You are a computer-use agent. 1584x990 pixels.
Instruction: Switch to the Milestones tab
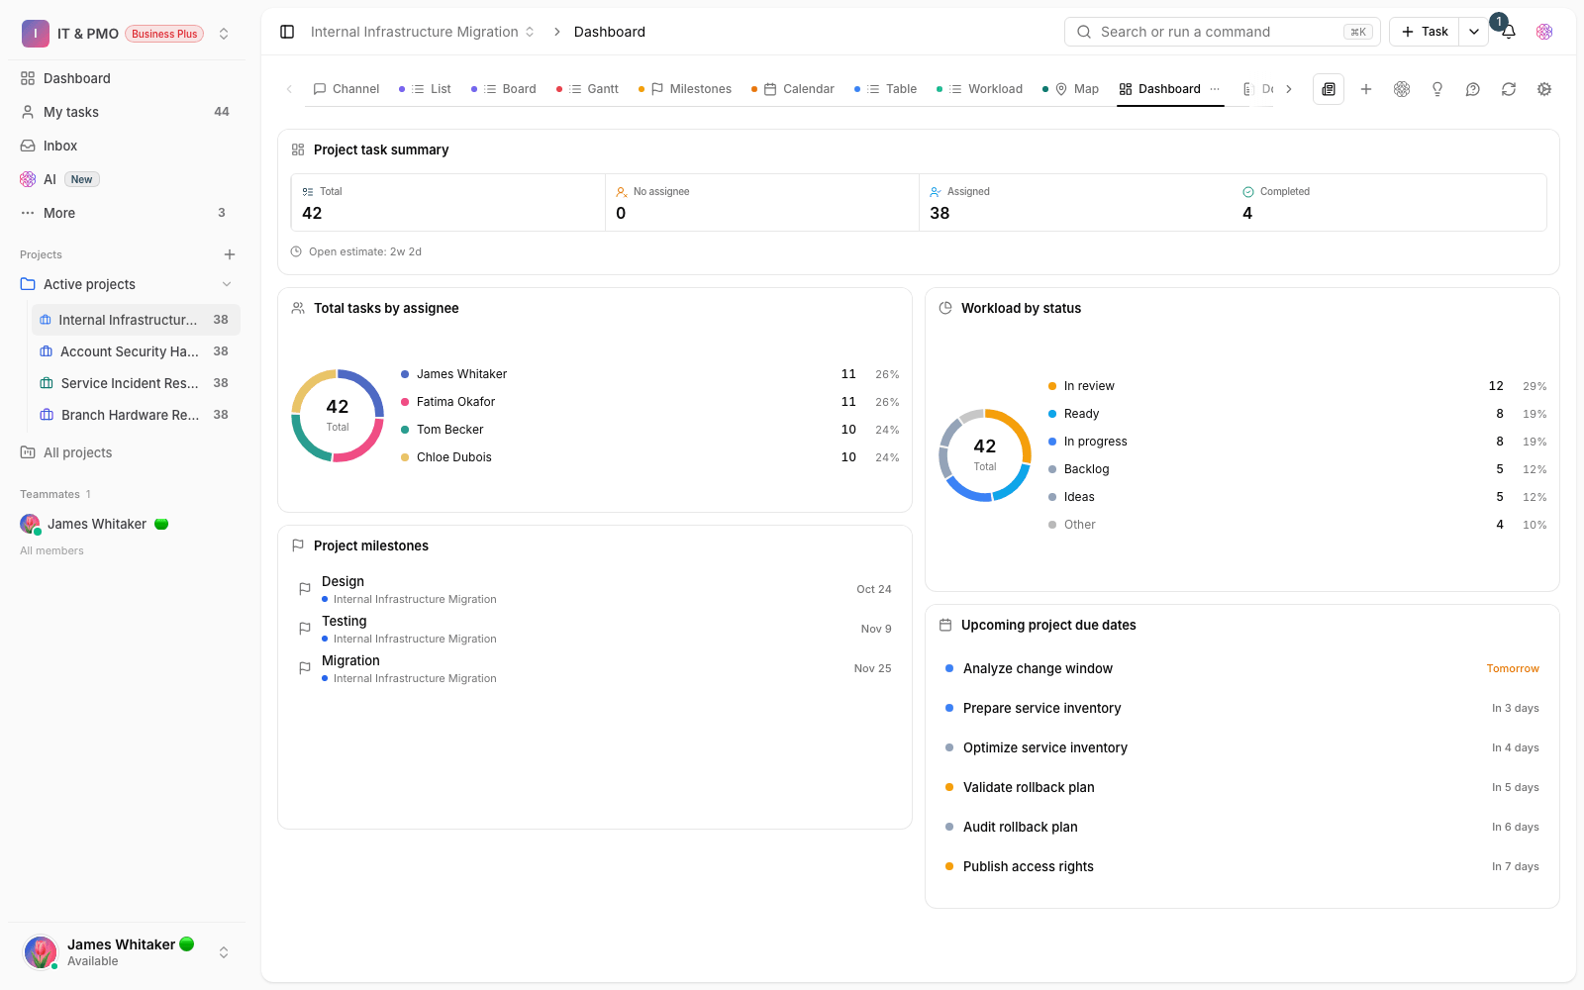pos(684,89)
